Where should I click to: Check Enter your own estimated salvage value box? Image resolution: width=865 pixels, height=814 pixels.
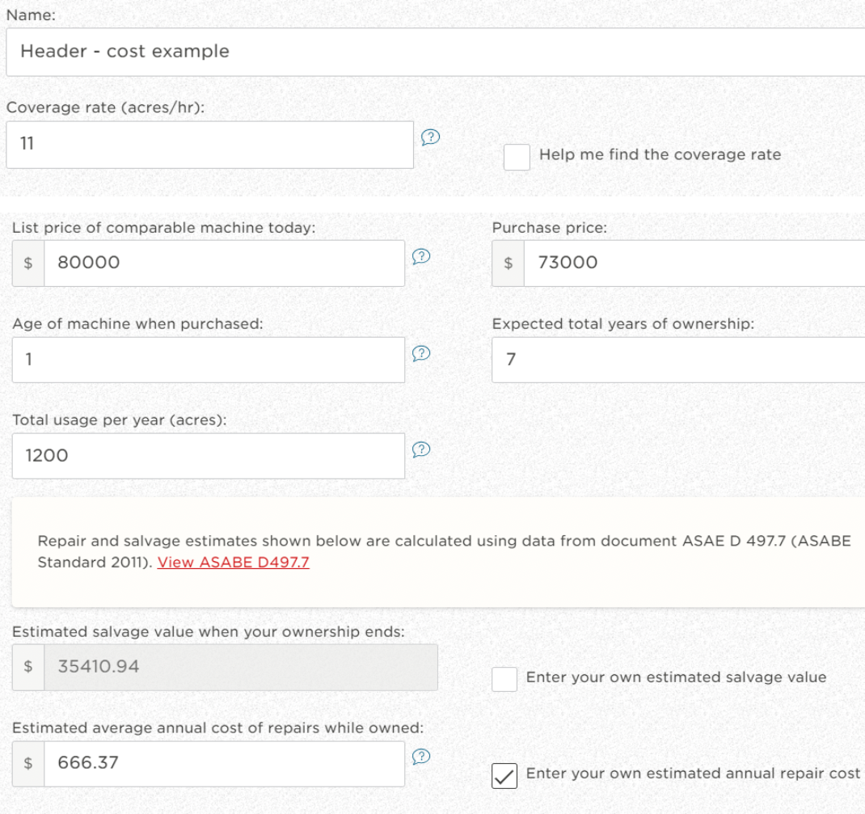pos(504,679)
